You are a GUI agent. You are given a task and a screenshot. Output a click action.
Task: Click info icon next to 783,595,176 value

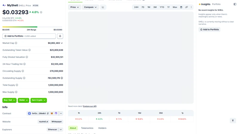point(62,78)
